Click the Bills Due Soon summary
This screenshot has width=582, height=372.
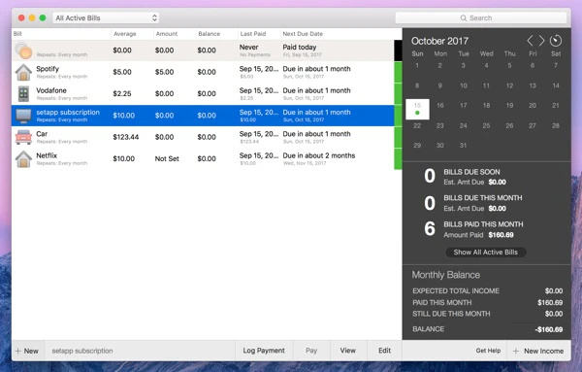tap(466, 177)
